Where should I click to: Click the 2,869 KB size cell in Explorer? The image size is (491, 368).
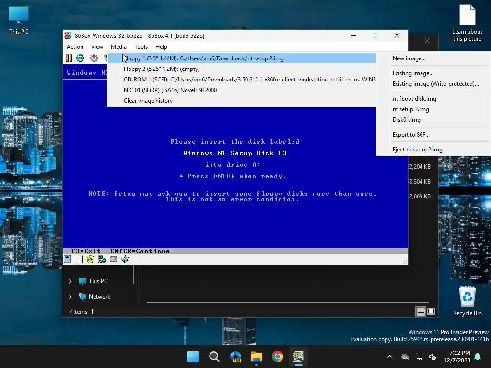pyautogui.click(x=420, y=196)
